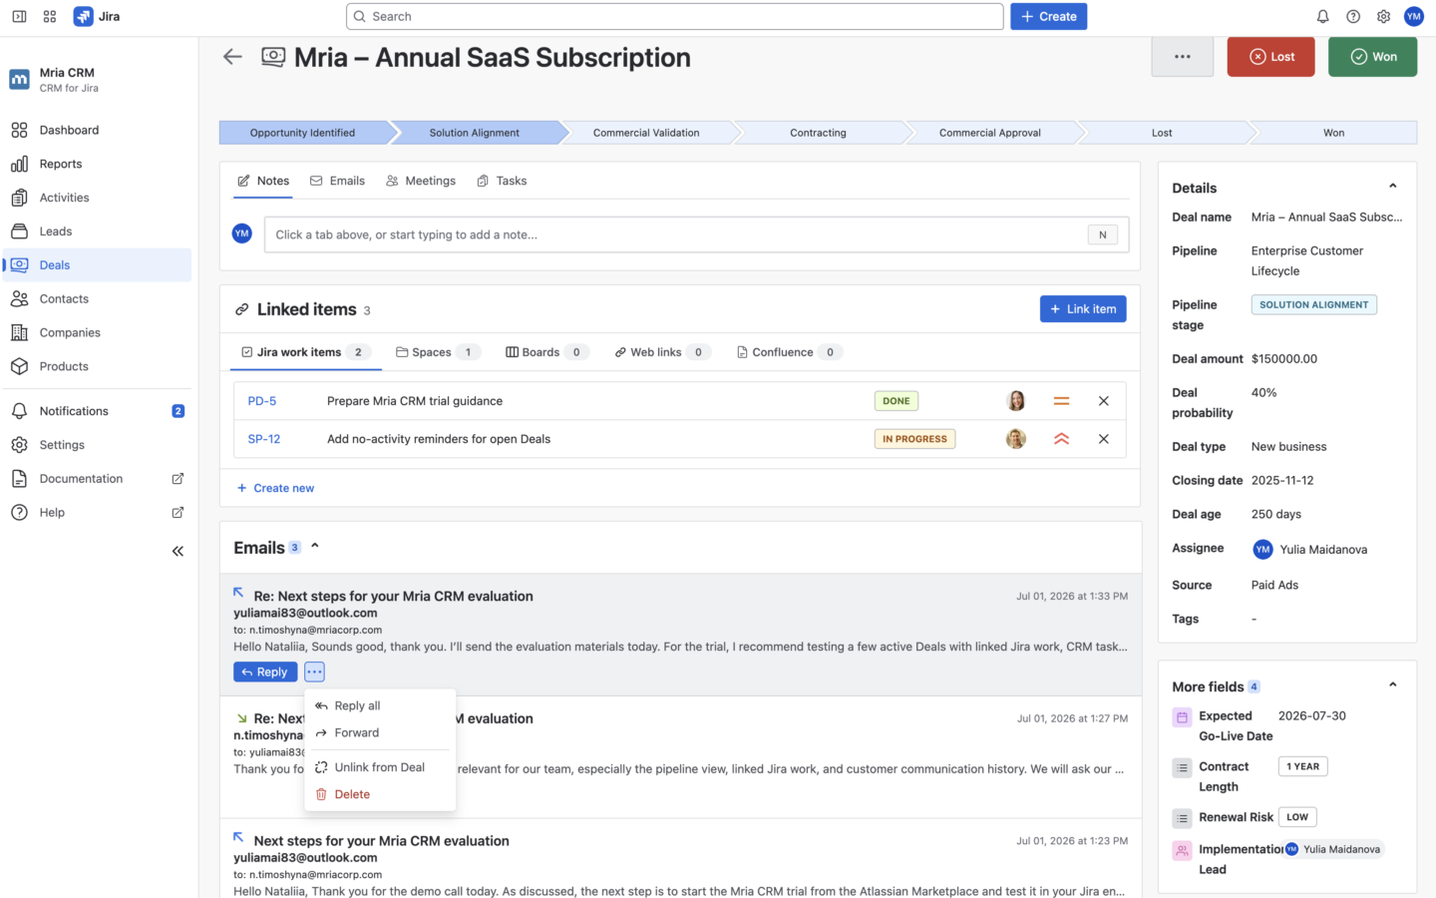Click the link chain icon beside Linked items
Image resolution: width=1436 pixels, height=898 pixels.
coord(241,309)
